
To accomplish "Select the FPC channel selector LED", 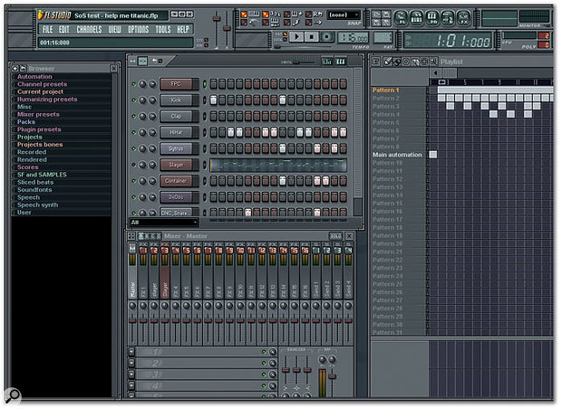I will 205,84.
